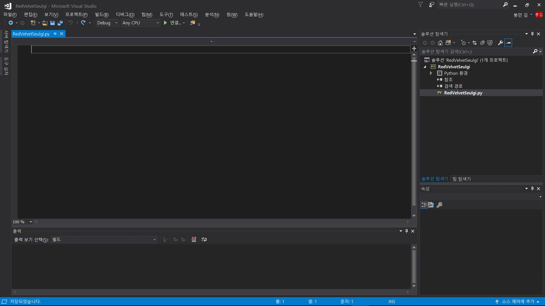Click 소스 제어에 추가 in status bar
545x306 pixels.
[x=518, y=301]
